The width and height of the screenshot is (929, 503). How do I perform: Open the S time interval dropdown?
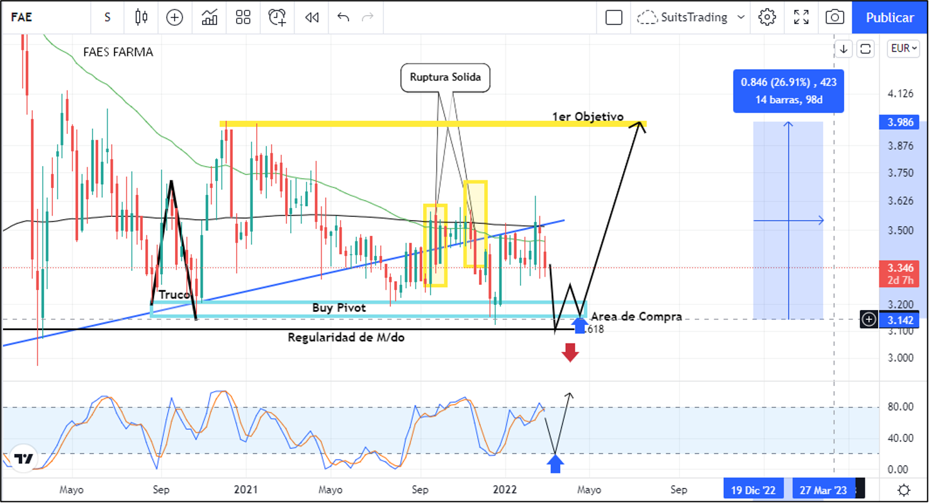(108, 18)
